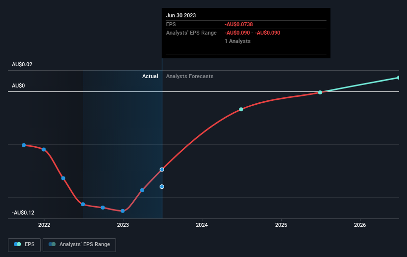Image resolution: width=407 pixels, height=257 pixels.
Task: Click the 2025 x-axis label
Action: click(x=281, y=225)
